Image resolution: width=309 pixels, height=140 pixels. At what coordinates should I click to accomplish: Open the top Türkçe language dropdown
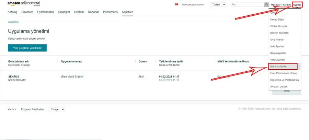click(218, 4)
